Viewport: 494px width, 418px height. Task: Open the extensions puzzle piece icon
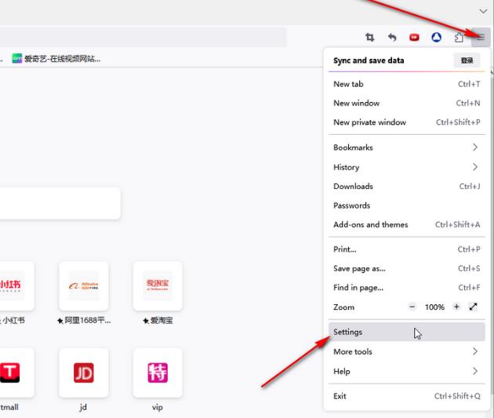coord(459,38)
